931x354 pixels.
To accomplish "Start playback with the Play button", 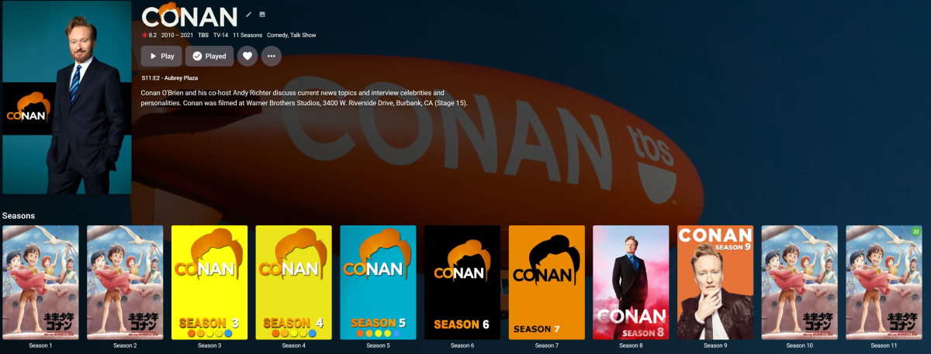I will click(x=161, y=56).
